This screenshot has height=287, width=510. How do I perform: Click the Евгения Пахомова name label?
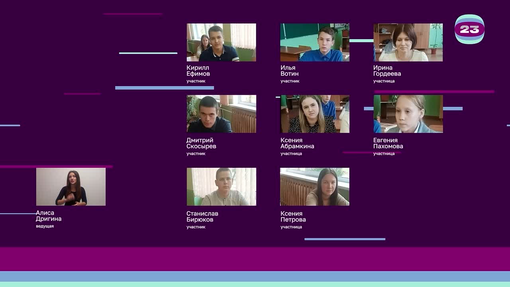point(388,143)
